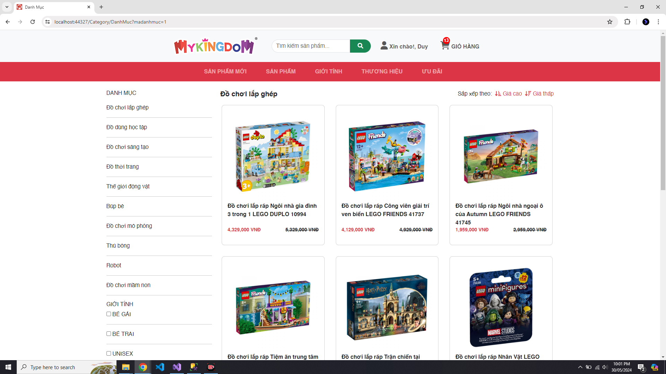
Task: Open File Explorer from taskbar
Action: click(x=126, y=367)
